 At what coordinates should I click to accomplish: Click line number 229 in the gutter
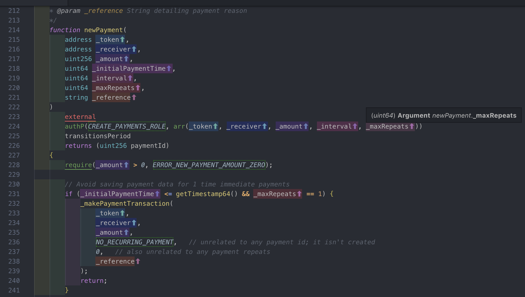[14, 175]
